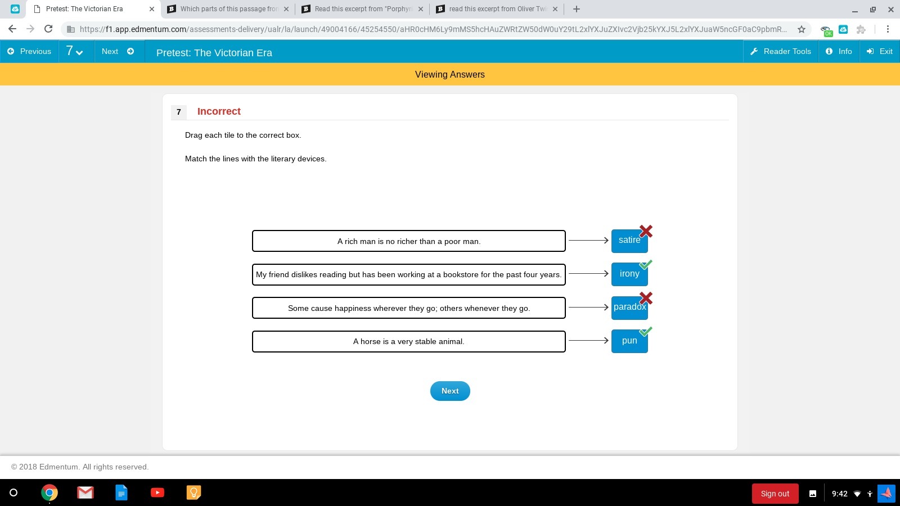Click the blue cloud extension icon in toolbar
The width and height of the screenshot is (900, 506).
tap(843, 29)
